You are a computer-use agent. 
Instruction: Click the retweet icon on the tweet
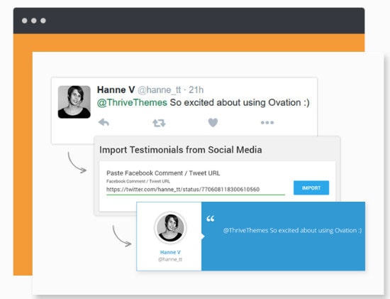point(159,123)
